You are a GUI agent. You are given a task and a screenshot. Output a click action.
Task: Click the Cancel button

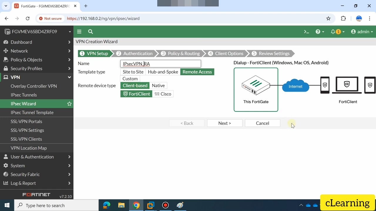[x=263, y=123]
